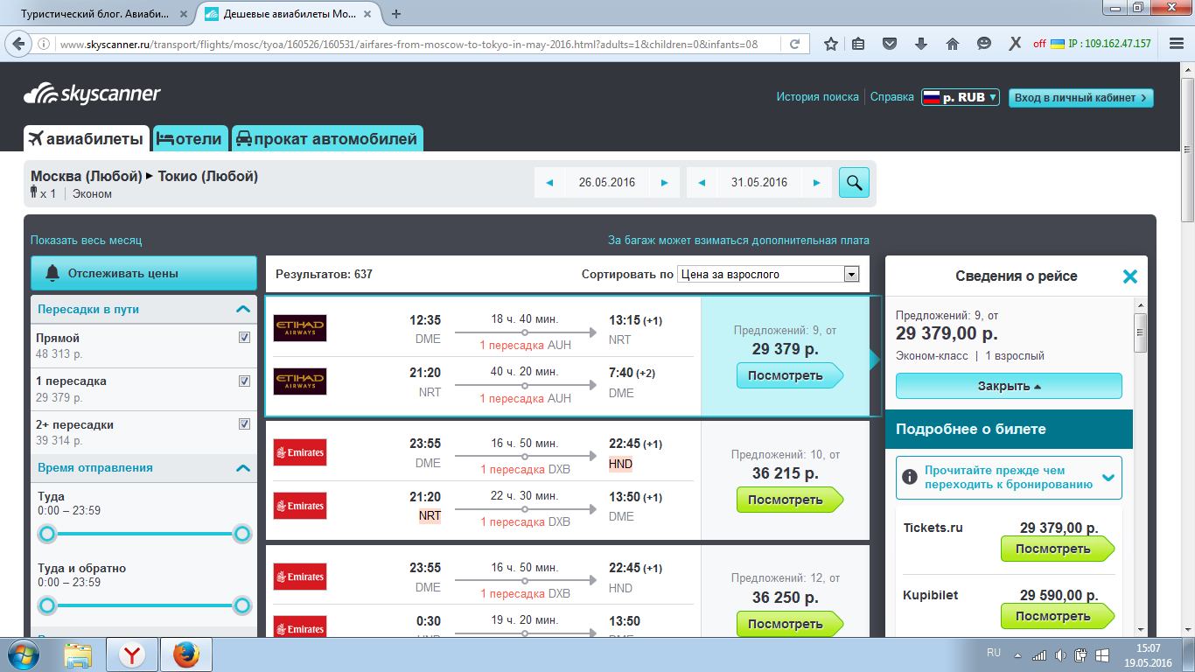Screen dimensions: 1195x672
Task: Go to next day for departure date 26.05.2016
Action: coord(665,183)
